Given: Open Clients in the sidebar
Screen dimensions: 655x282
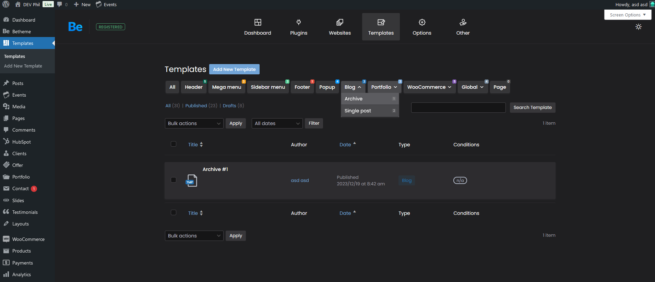Looking at the screenshot, I should pyautogui.click(x=27, y=154).
